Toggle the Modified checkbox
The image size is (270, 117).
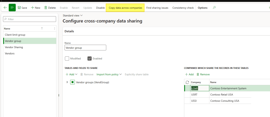point(67,58)
